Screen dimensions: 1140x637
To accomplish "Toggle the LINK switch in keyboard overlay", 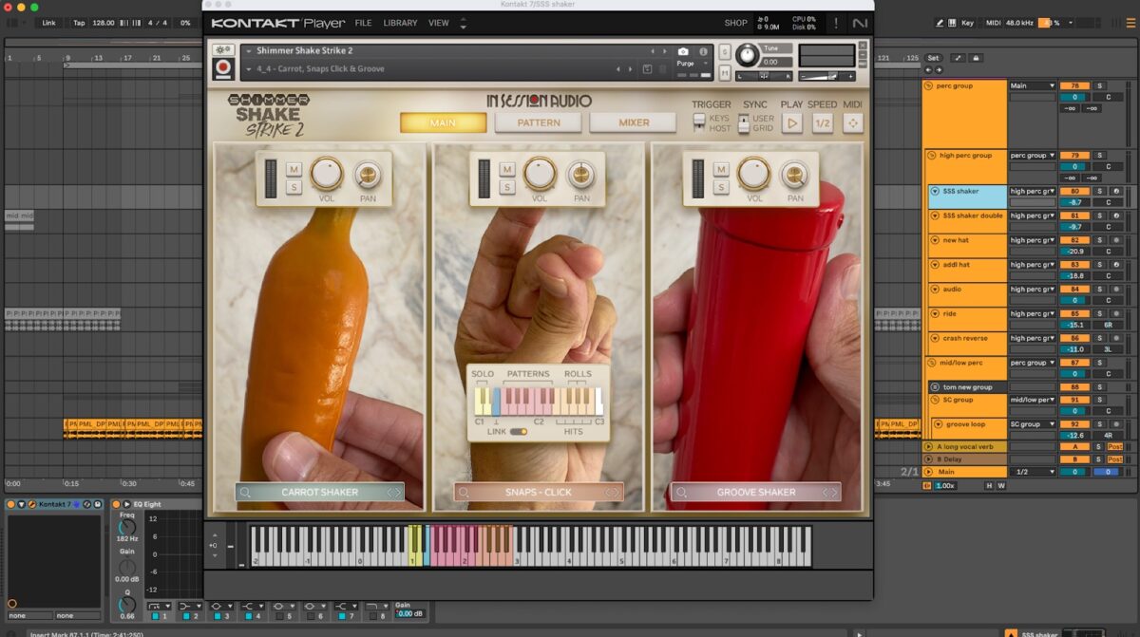I will click(518, 431).
